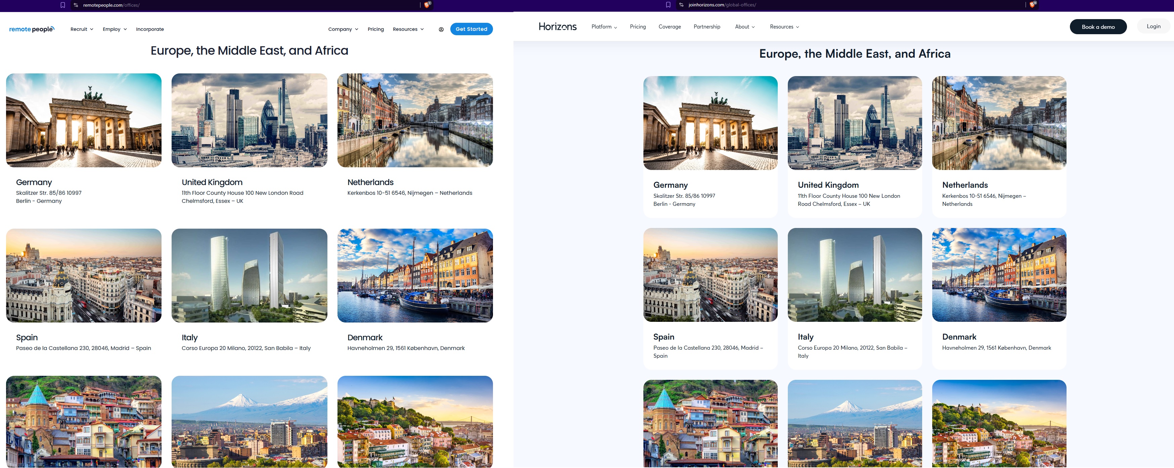Open snowy mountain city image on Horizons bottom row
Image resolution: width=1174 pixels, height=468 pixels.
point(855,424)
